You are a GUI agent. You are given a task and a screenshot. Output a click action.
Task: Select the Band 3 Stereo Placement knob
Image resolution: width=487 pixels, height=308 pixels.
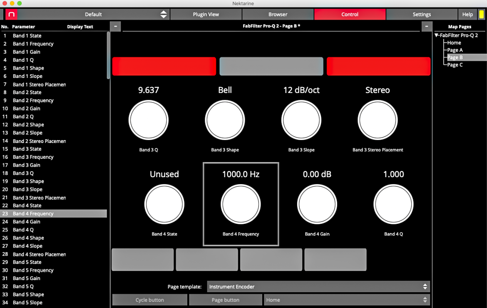(378, 120)
